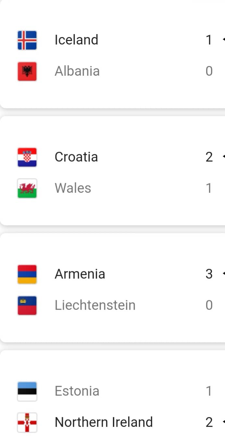225x436 pixels.
Task: Tap the Iceland flag icon
Action: coord(27,40)
